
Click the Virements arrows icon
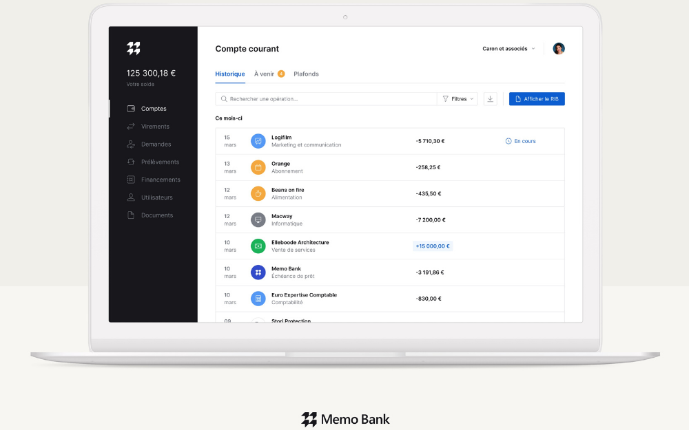130,127
